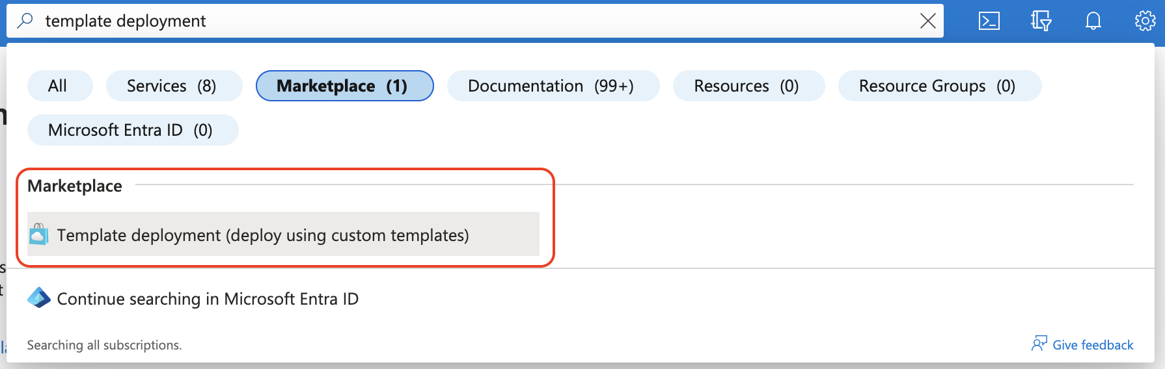
Task: Open the notifications bell
Action: click(1093, 21)
